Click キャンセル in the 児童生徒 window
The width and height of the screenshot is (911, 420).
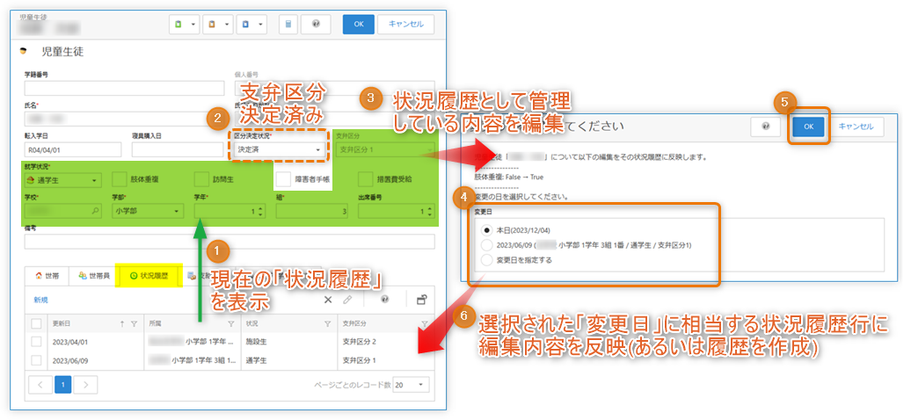406,25
